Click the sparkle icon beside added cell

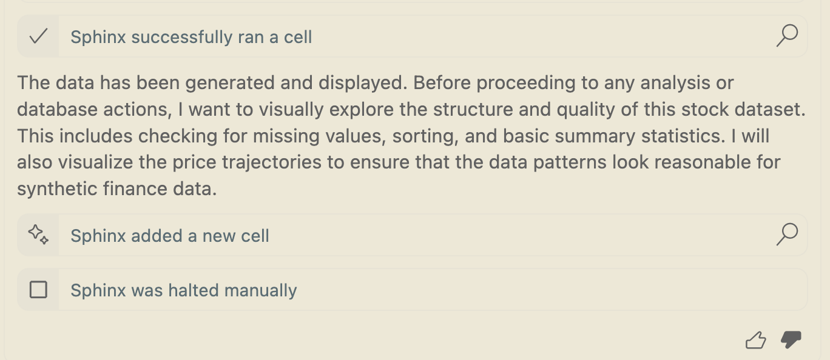point(38,235)
